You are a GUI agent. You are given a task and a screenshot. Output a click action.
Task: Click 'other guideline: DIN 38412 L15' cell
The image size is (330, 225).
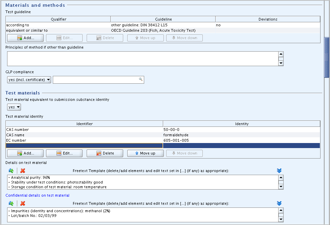click(163, 25)
